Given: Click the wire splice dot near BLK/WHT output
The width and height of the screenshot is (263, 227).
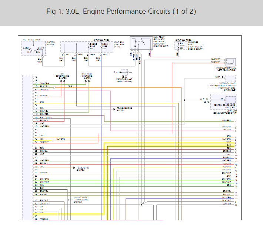Looking at the screenshot, I should pos(141,205).
